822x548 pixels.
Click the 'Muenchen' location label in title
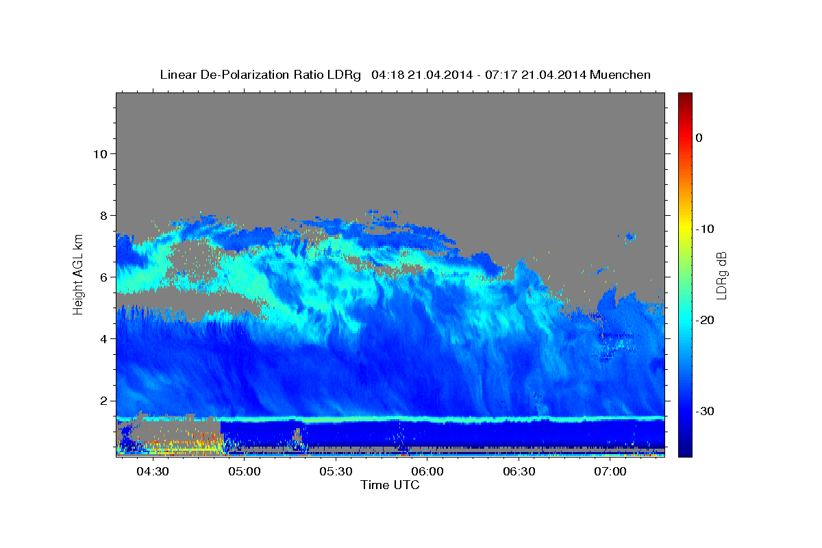tap(620, 75)
